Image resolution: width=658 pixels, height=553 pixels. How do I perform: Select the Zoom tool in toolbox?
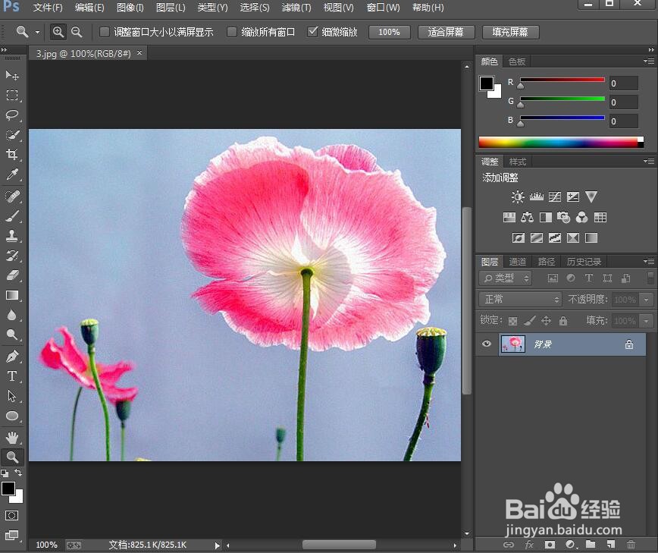point(12,457)
